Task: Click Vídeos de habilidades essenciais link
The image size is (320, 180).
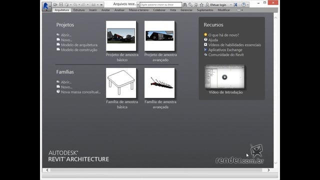Action: pyautogui.click(x=234, y=45)
